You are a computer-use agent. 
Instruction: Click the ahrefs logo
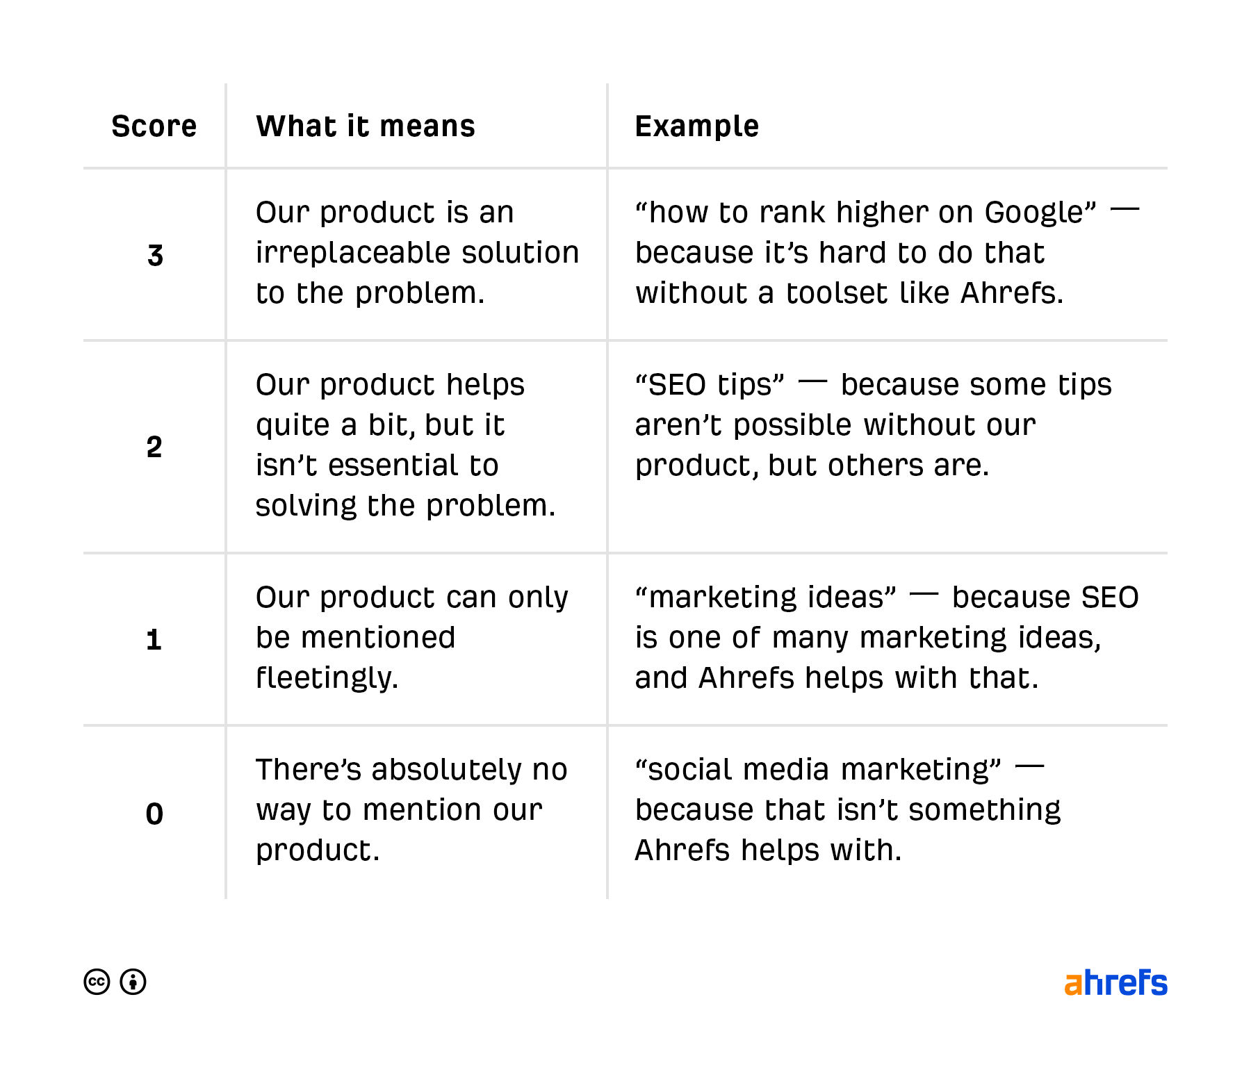click(1115, 982)
